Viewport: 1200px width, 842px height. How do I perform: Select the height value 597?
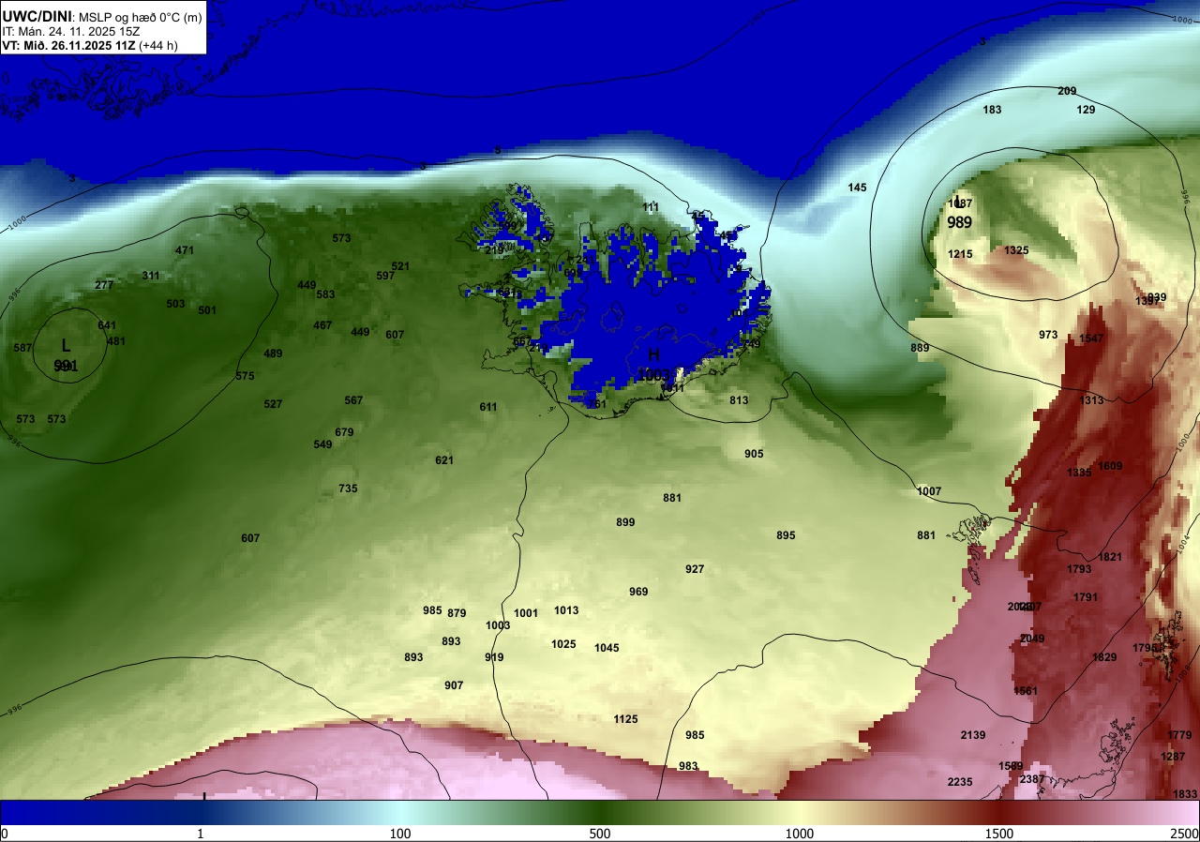[385, 276]
